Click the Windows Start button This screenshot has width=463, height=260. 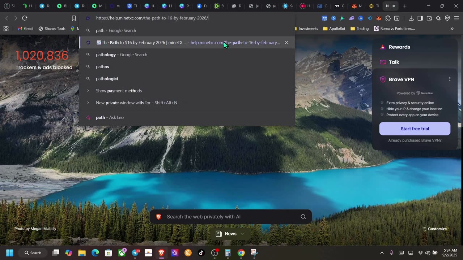[x=10, y=253]
